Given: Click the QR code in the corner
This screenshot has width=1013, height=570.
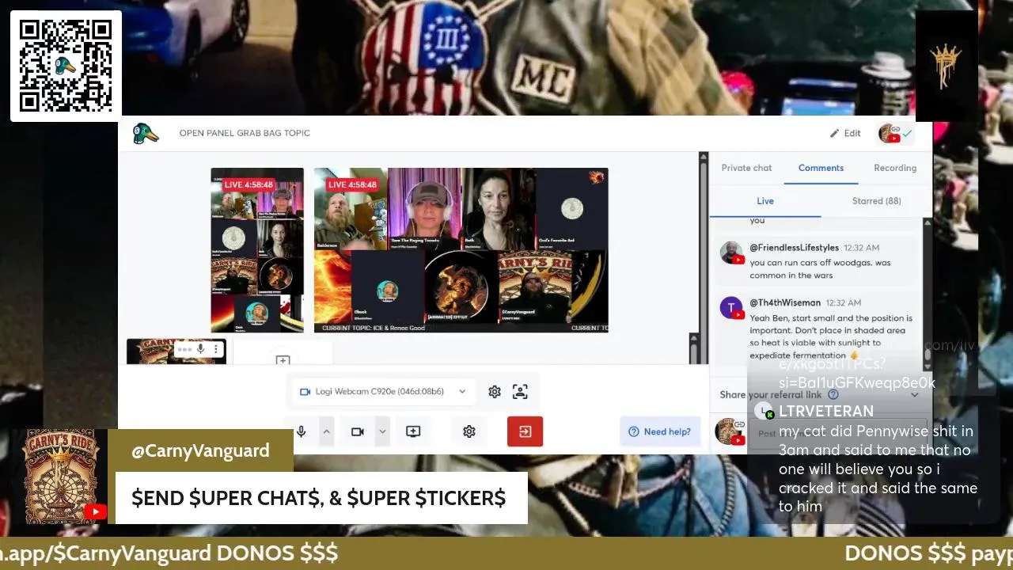Looking at the screenshot, I should 66,66.
